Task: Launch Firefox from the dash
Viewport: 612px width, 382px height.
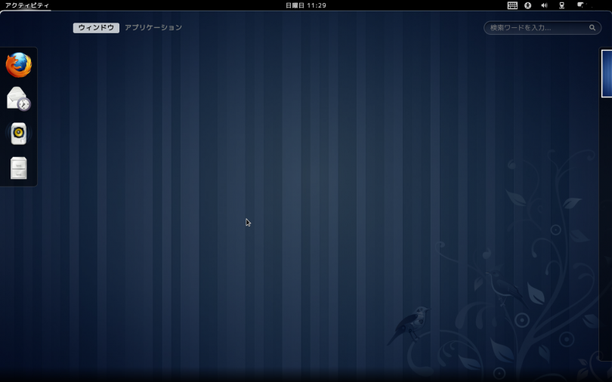Action: point(19,65)
